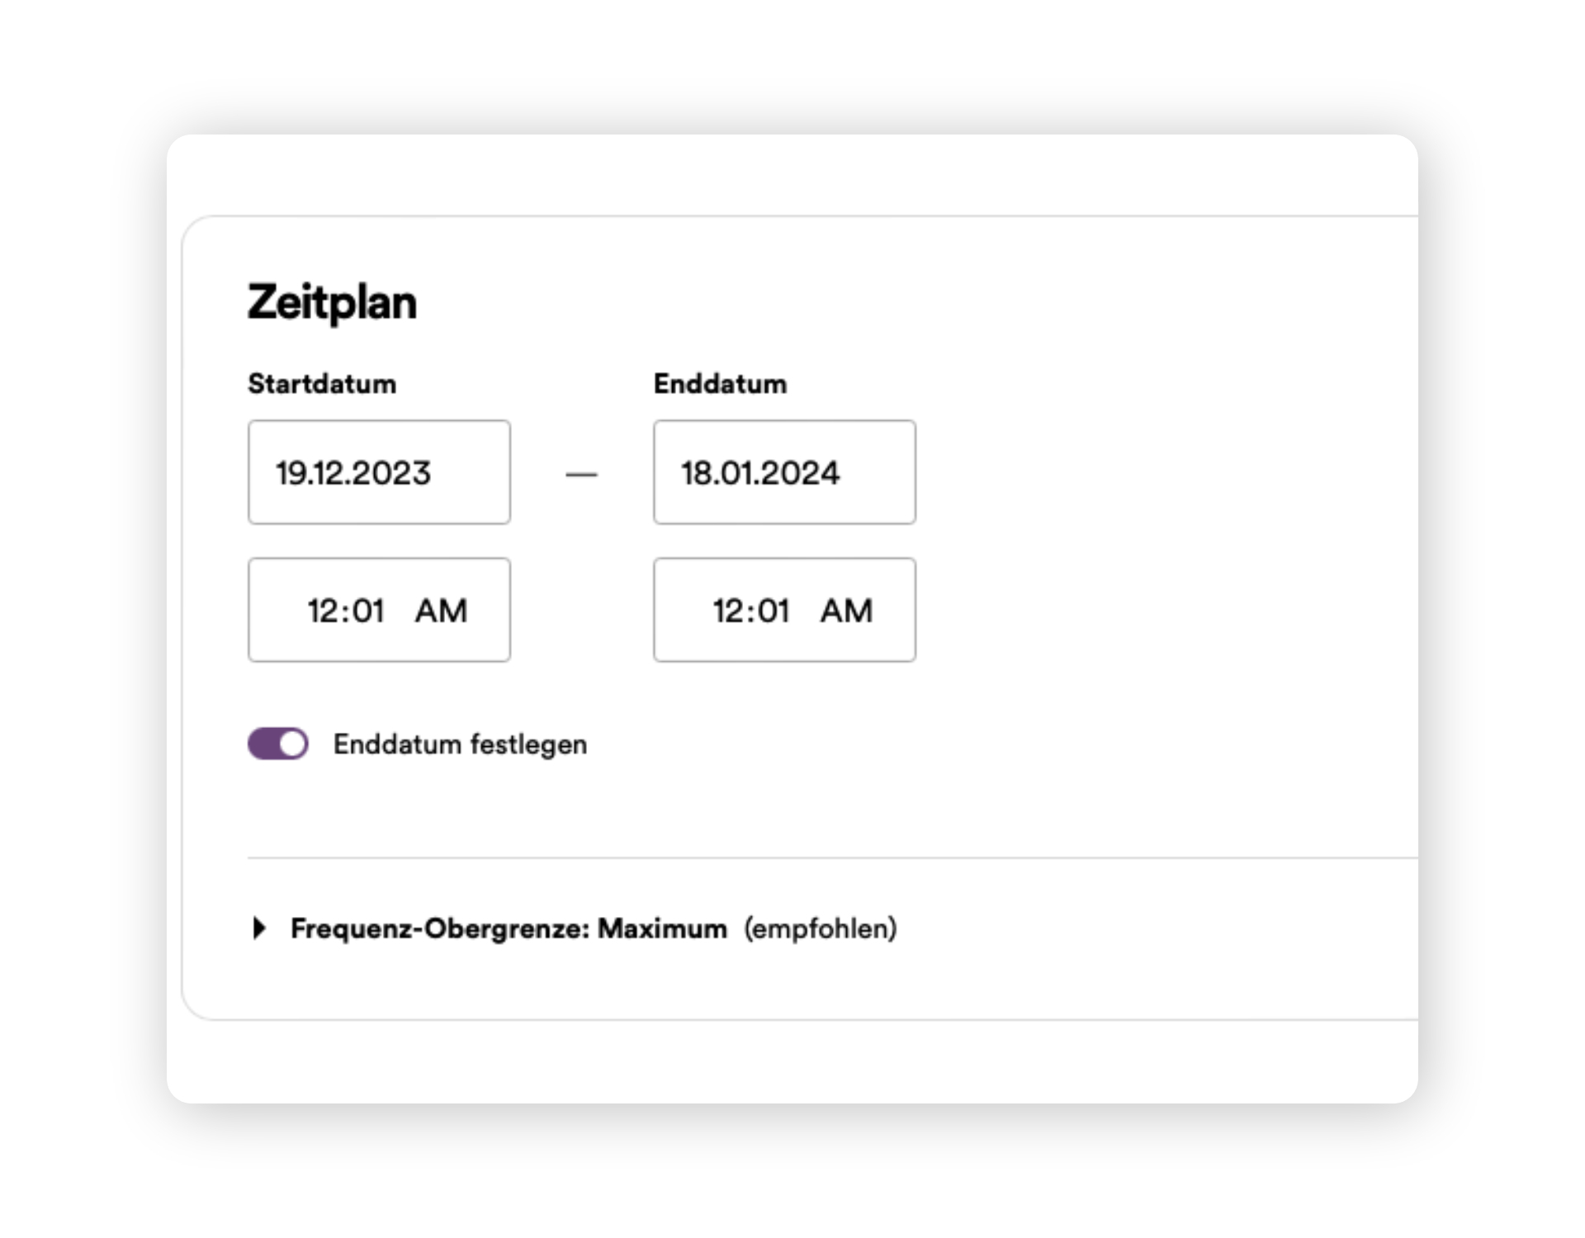Image resolution: width=1585 pixels, height=1238 pixels.
Task: Select the minutes '01' in end time
Action: 774,611
